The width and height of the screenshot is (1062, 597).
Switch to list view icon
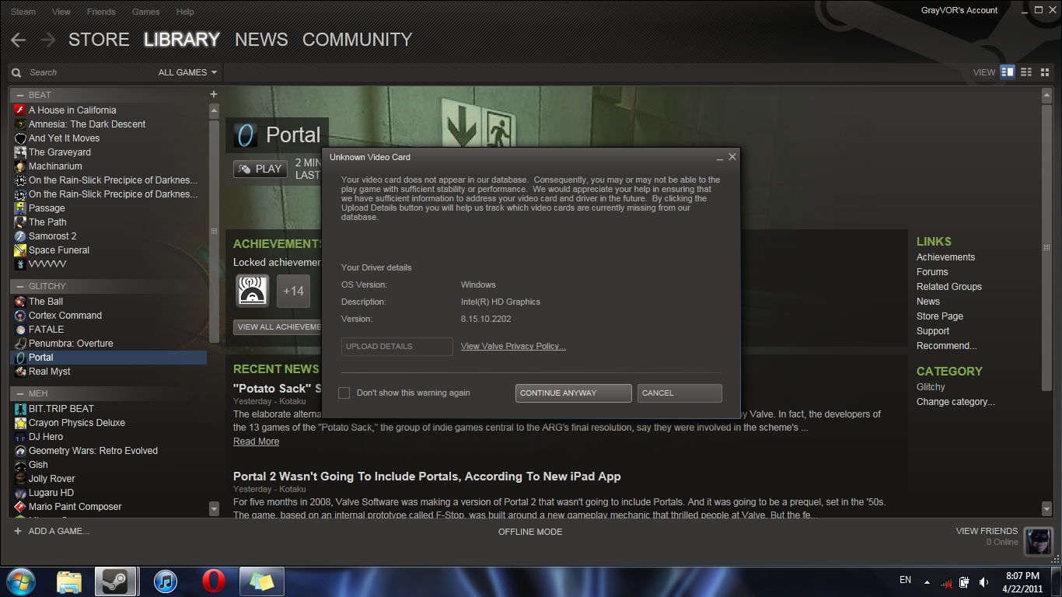[1026, 72]
